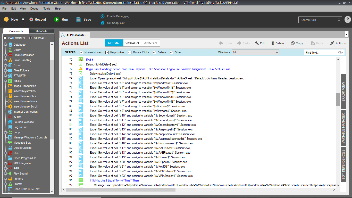Uncheck the Mouse Moves filter checkbox
Image resolution: width=352 pixels, height=198 pixels.
pyautogui.click(x=81, y=53)
